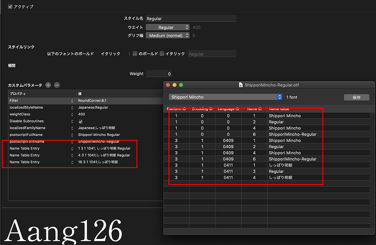The width and height of the screenshot is (376, 245).
Task: Click the 保存 button in the otf window
Action: click(356, 97)
